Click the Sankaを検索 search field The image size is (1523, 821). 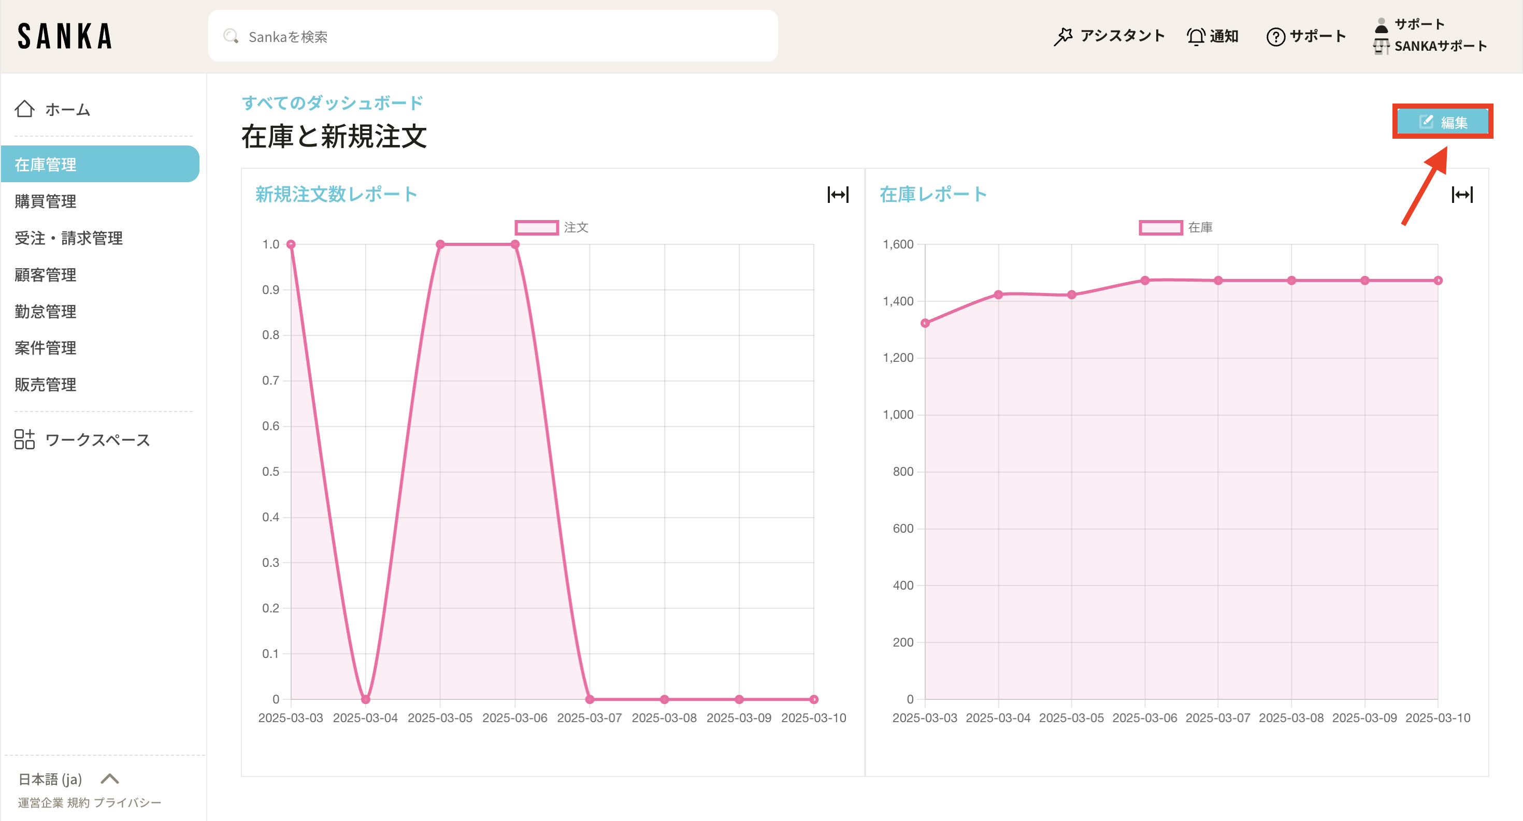(493, 37)
